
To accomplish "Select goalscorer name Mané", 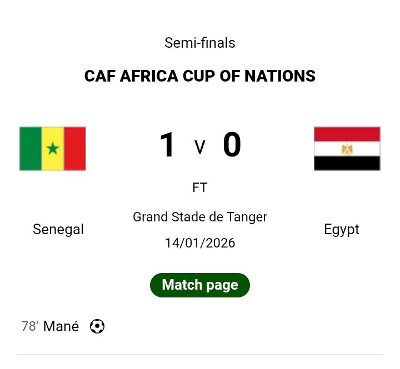I will coord(61,327).
